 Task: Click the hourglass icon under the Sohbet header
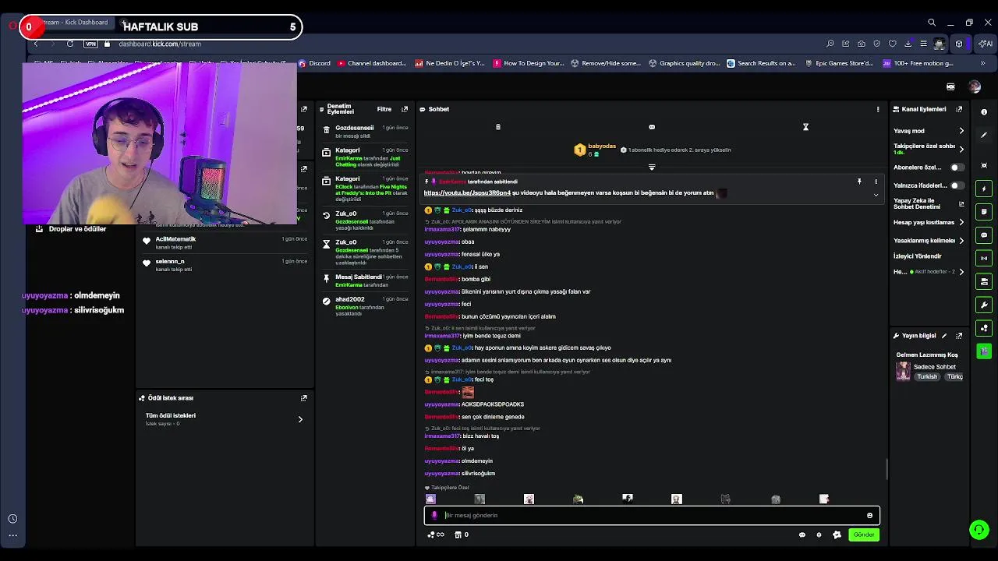[x=805, y=127]
